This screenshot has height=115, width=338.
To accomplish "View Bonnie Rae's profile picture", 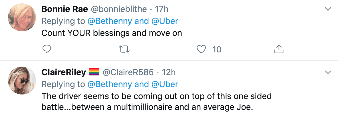I will (21, 17).
